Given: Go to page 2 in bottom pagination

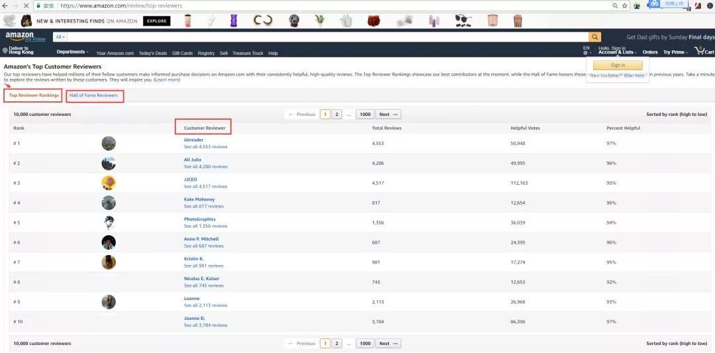Looking at the screenshot, I should (x=336, y=344).
